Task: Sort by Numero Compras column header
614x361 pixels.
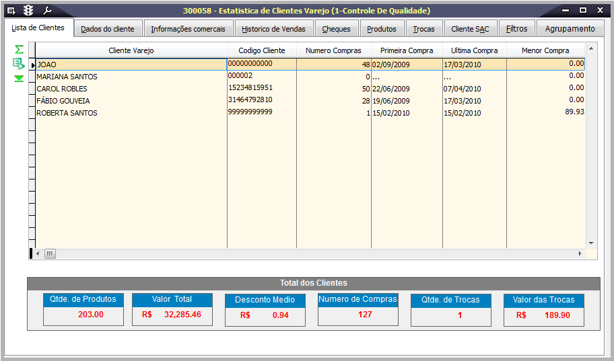Action: pos(334,50)
